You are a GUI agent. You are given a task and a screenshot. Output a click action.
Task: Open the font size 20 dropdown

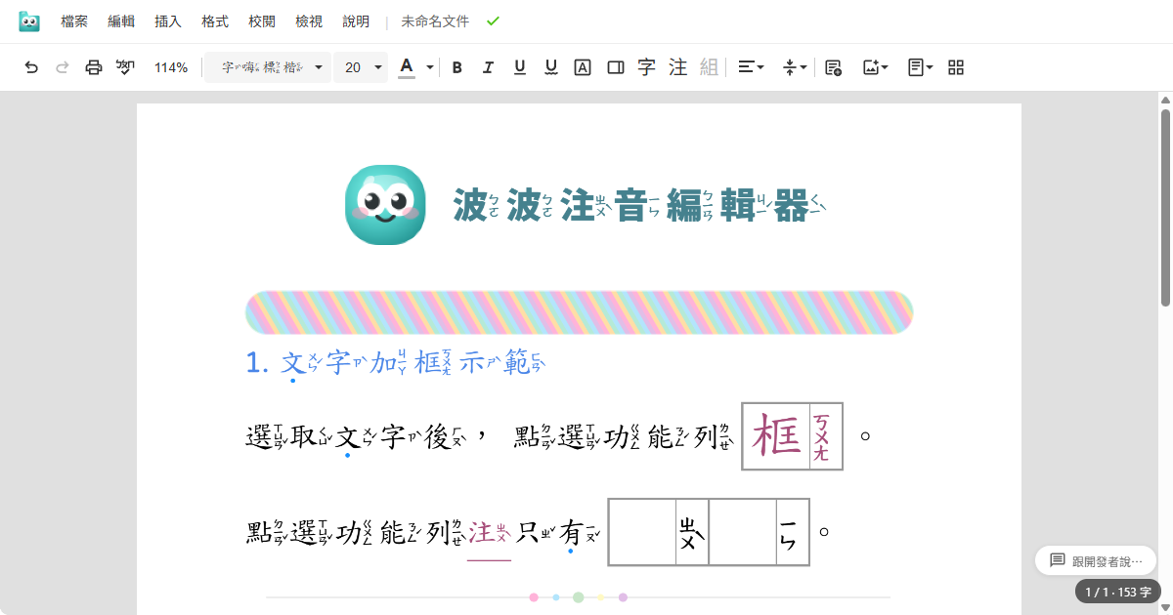tap(360, 67)
